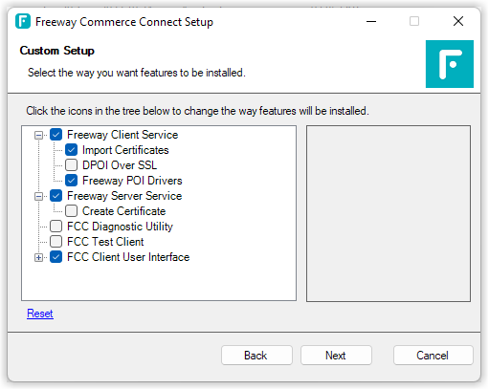This screenshot has height=390, width=489.
Task: Uncheck the Freeway POI Drivers checkbox
Action: [x=71, y=181]
